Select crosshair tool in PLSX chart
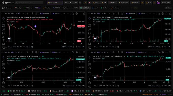 [4, 57]
